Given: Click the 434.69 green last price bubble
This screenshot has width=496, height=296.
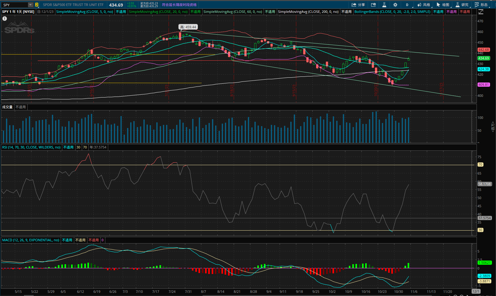Looking at the screenshot, I should coord(483,58).
